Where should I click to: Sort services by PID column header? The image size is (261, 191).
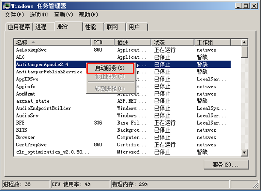point(103,42)
